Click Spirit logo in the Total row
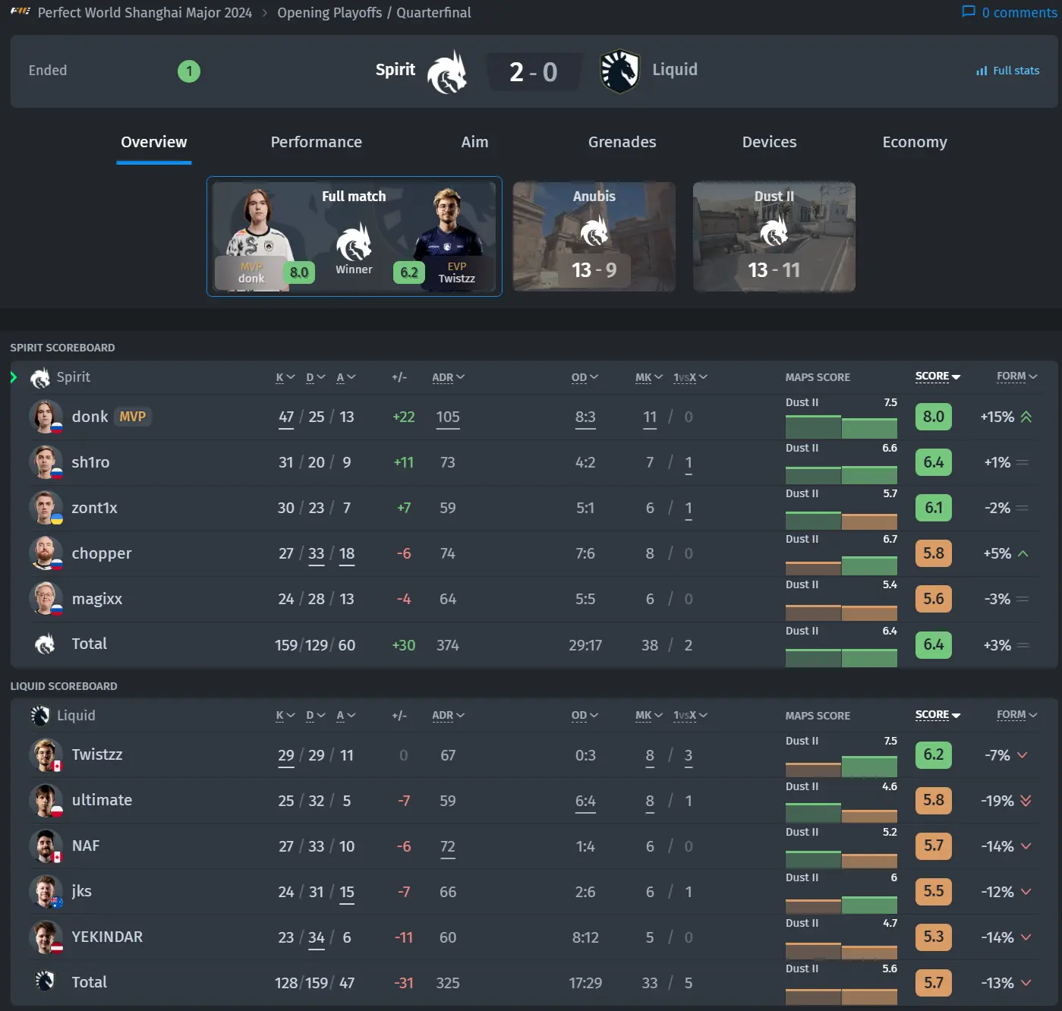Viewport: 1062px width, 1011px height. [45, 644]
